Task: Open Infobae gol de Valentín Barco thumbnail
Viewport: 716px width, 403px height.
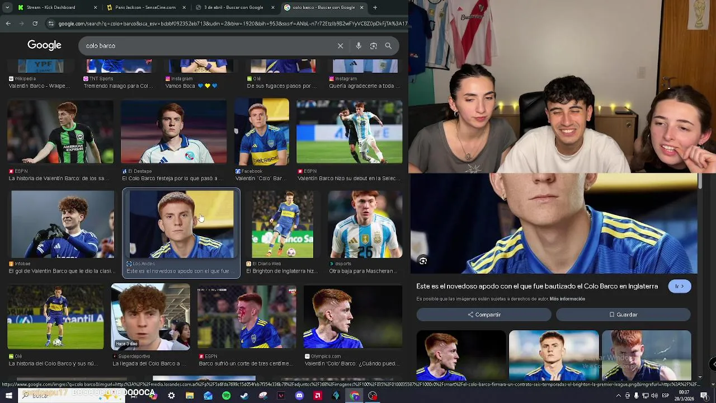Action: pyautogui.click(x=63, y=224)
